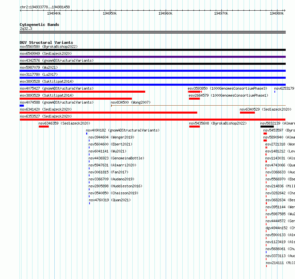Open the esv3893528 (Suktitipat2014) variant

tap(47, 81)
